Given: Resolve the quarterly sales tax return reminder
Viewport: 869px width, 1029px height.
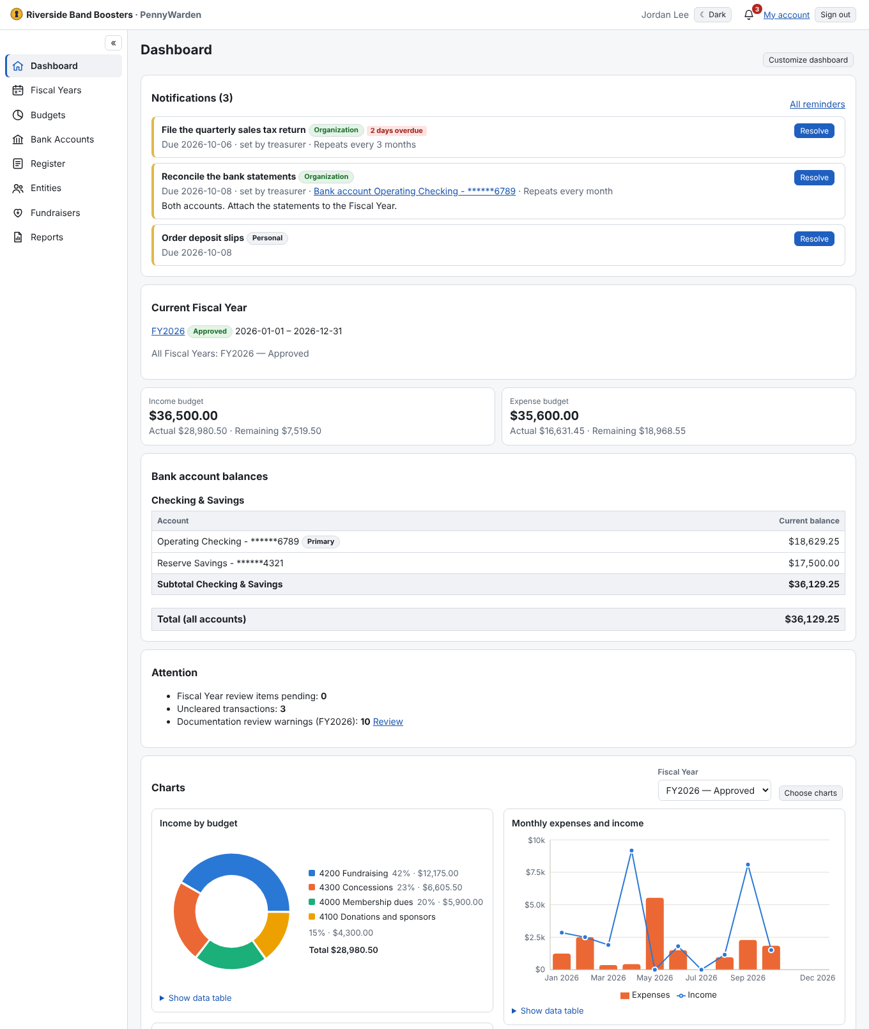Looking at the screenshot, I should (814, 131).
